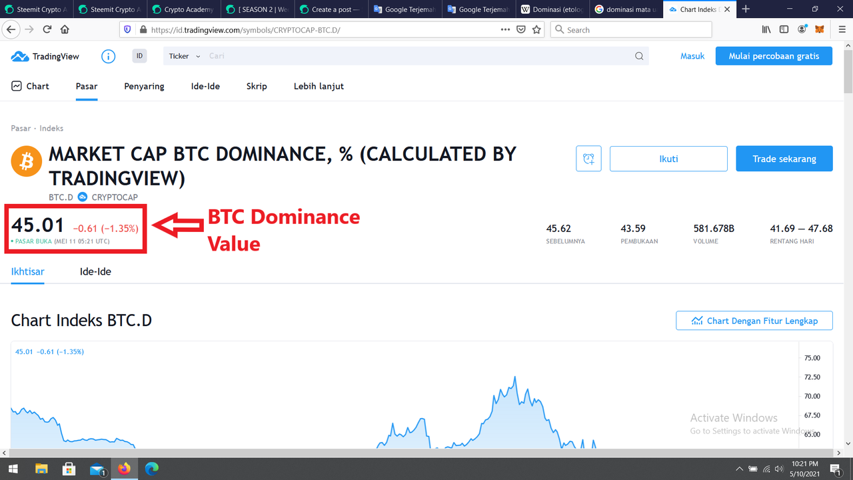This screenshot has width=853, height=480.
Task: Switch to the Create a post browser tab
Action: [330, 9]
